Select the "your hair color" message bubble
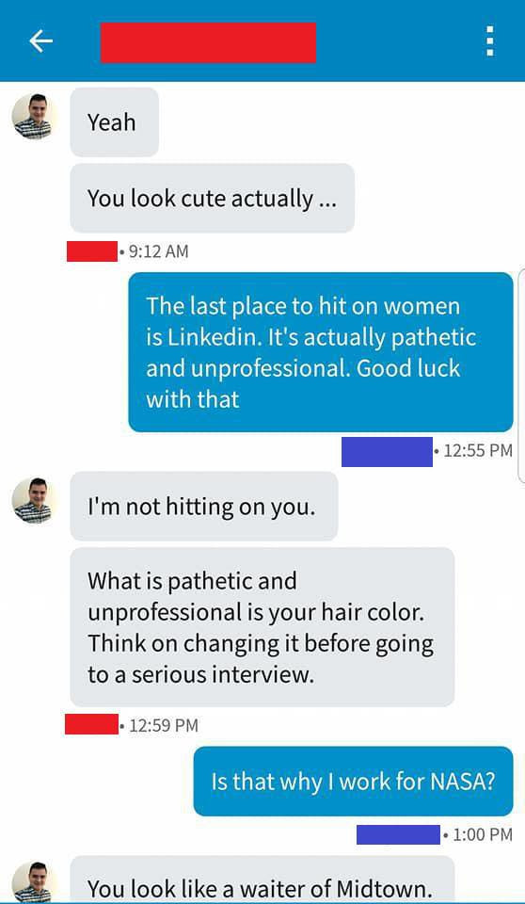 tap(262, 627)
